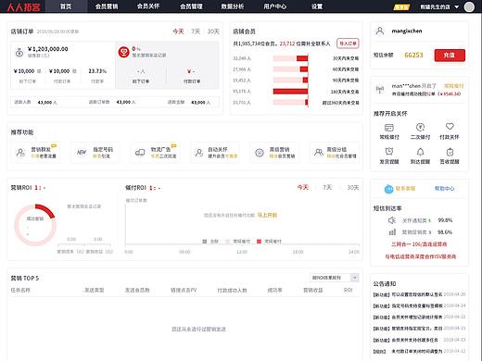Image resolution: width=482 pixels, height=361 pixels.
Task: Open the 营销群发 feature card icon
Action: tap(20, 153)
